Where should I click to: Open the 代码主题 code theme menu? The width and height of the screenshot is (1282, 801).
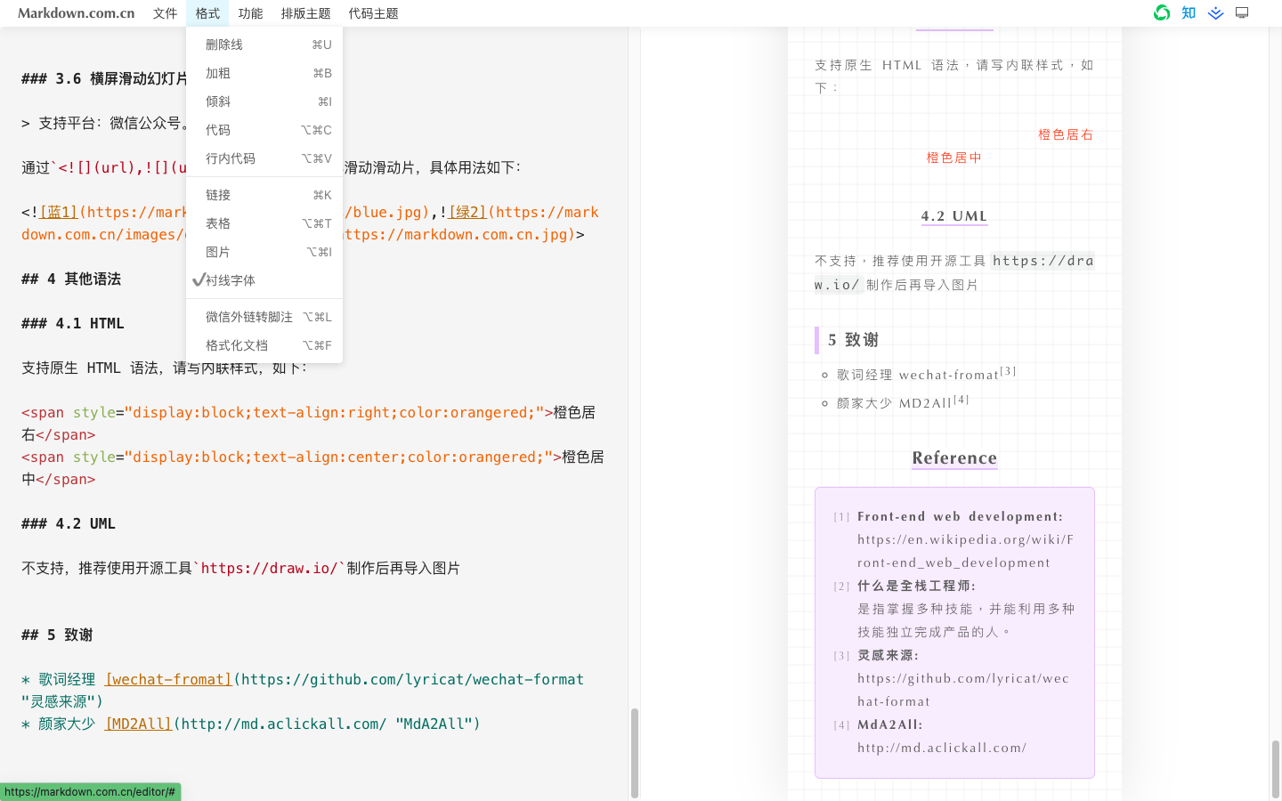coord(372,12)
